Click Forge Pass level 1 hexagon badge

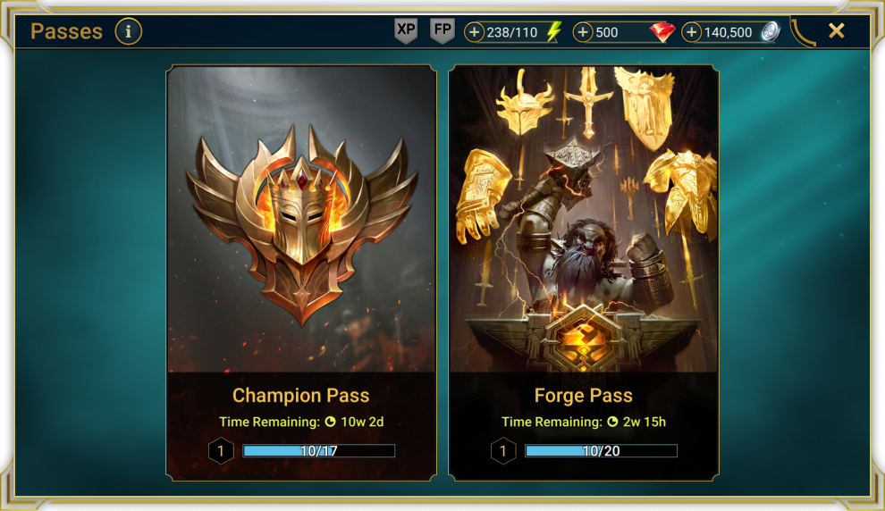tap(503, 450)
